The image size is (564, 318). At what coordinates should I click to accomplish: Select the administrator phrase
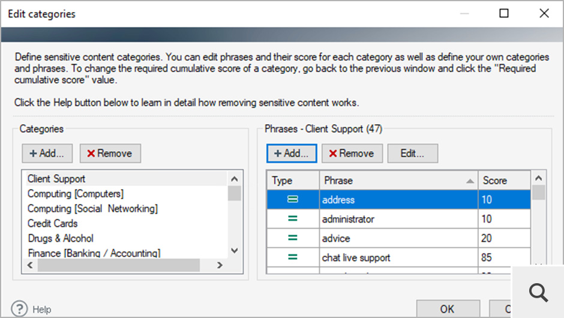(x=398, y=219)
